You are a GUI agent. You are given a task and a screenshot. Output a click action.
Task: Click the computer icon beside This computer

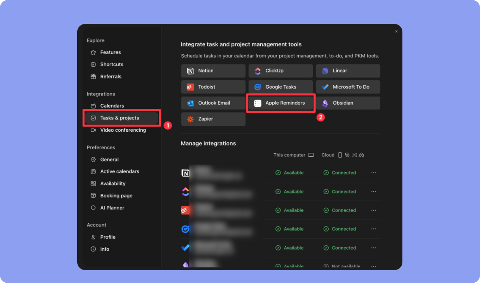tap(311, 155)
